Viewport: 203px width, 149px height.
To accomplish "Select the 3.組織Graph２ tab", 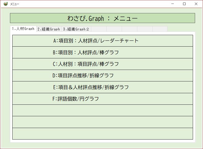I will coord(76,29).
